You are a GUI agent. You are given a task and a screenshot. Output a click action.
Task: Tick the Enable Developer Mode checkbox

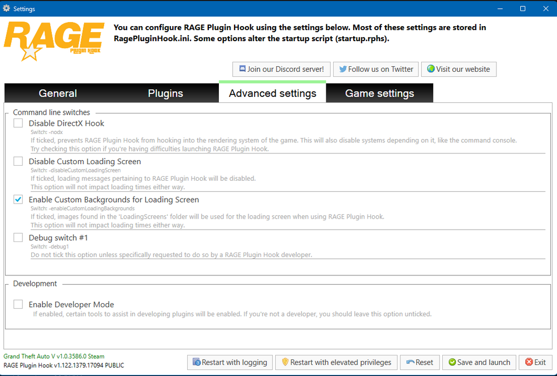coord(18,304)
